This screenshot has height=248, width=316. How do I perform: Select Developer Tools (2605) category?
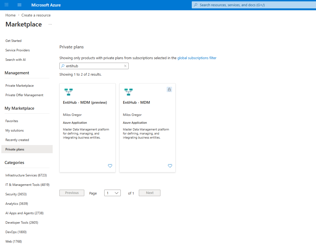coord(22,223)
